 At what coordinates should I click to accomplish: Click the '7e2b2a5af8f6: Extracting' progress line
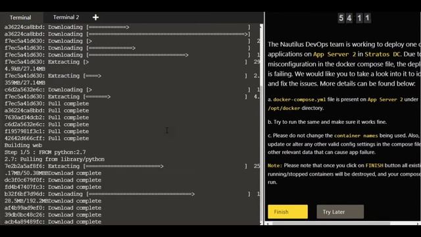pos(132,167)
